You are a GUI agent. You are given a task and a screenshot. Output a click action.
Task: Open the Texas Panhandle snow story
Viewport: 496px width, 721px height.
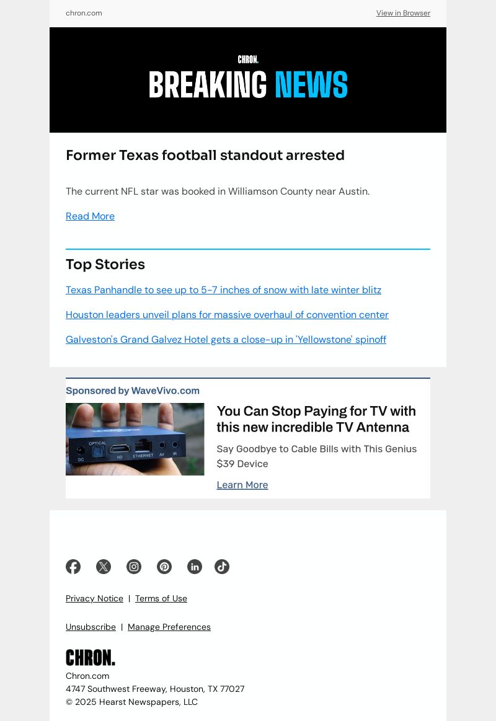(x=223, y=290)
